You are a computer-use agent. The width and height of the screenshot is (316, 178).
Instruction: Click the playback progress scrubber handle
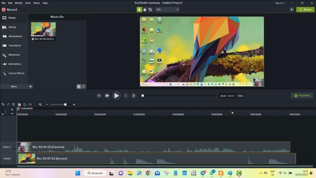(x=143, y=96)
